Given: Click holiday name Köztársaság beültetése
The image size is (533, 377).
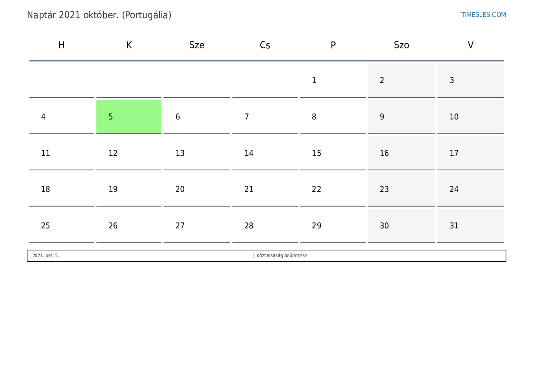Looking at the screenshot, I should click(x=282, y=256).
